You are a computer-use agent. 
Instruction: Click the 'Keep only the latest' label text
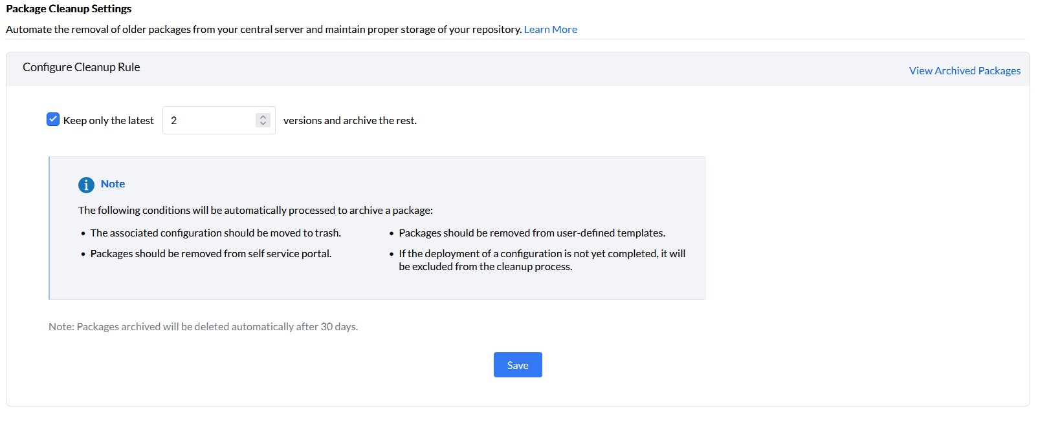[108, 121]
